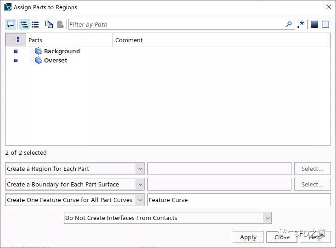Click the greyed-out paste selection icon
Screen dimensions: 336x248
pyautogui.click(x=60, y=24)
